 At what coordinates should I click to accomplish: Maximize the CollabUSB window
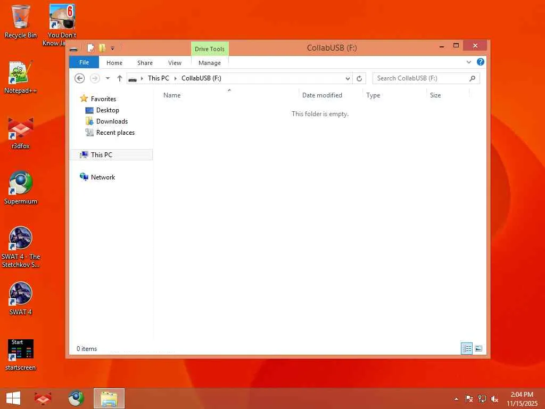point(456,46)
